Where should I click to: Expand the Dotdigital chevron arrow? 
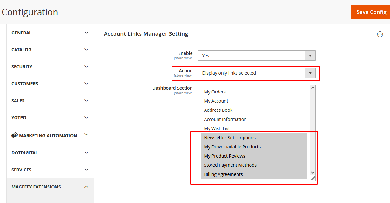pyautogui.click(x=86, y=152)
